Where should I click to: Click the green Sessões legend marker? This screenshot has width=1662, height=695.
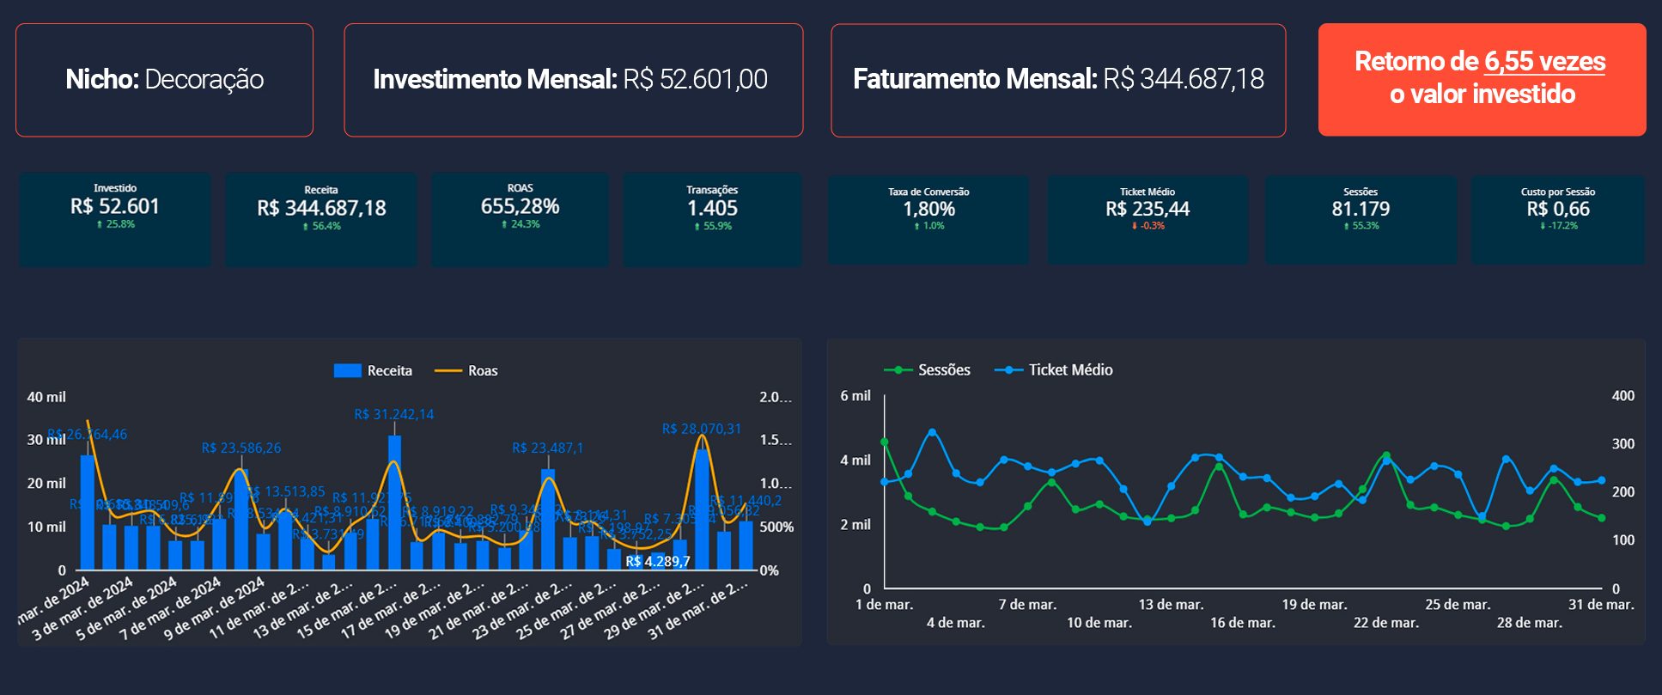(x=898, y=370)
